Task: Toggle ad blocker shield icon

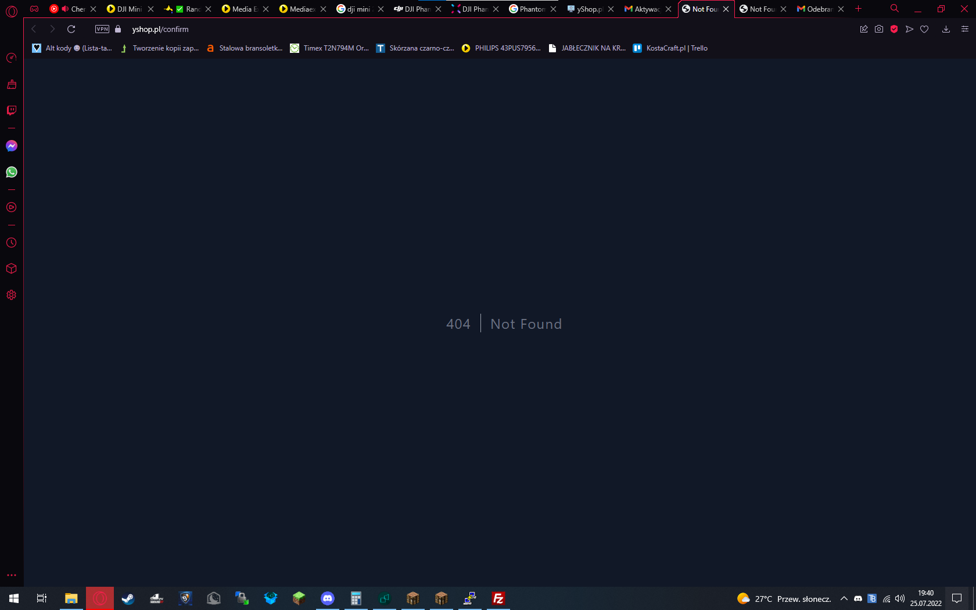Action: tap(894, 29)
